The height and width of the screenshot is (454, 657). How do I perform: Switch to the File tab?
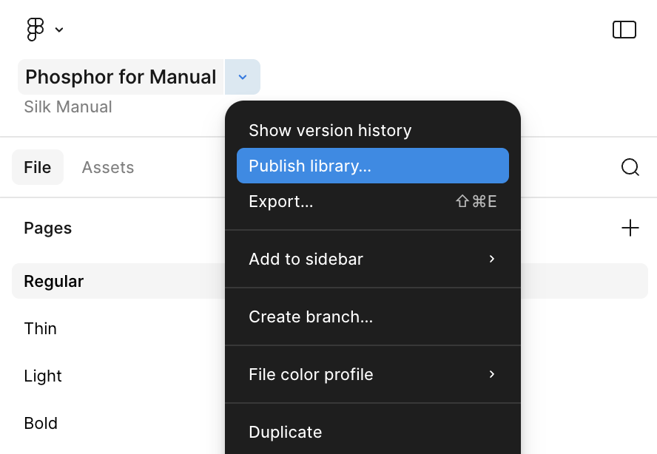(37, 167)
